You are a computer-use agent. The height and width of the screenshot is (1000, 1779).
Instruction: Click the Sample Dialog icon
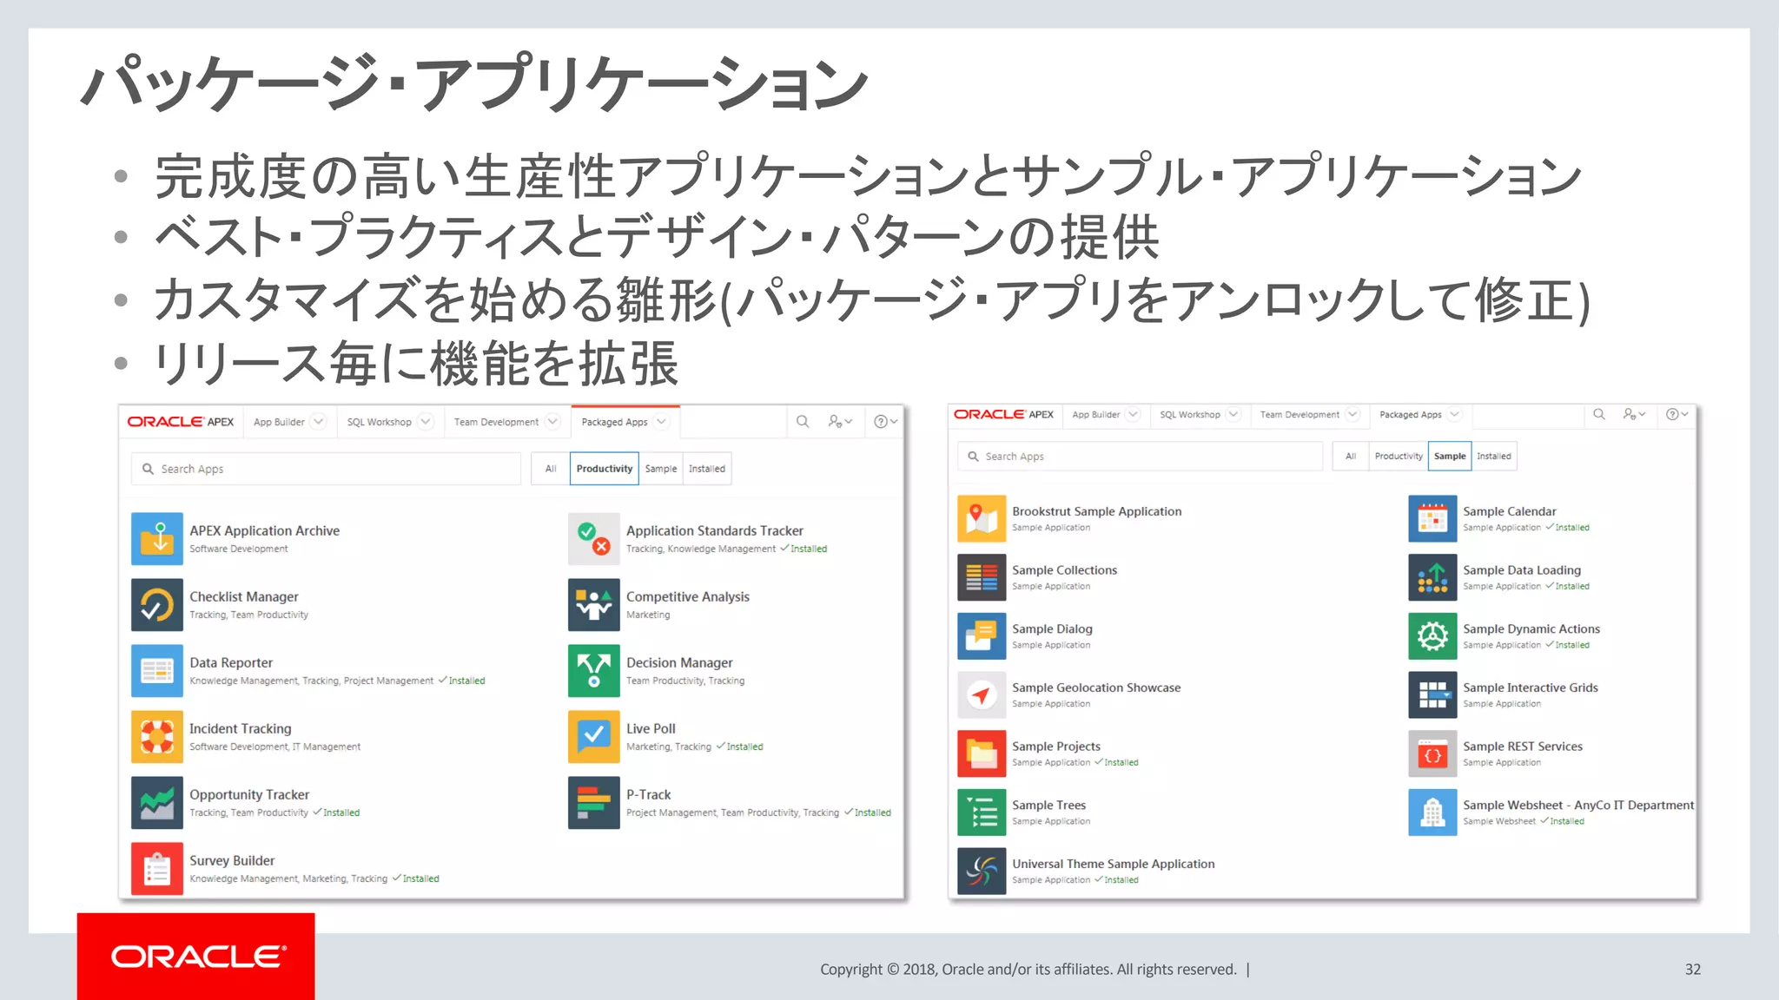click(x=982, y=636)
